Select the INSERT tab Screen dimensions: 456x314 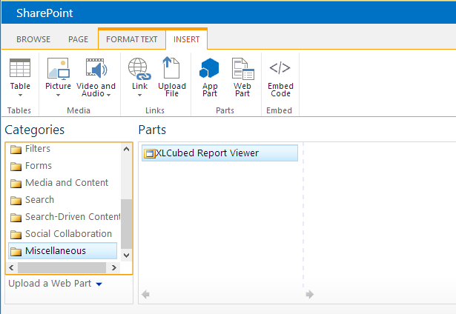(x=186, y=39)
